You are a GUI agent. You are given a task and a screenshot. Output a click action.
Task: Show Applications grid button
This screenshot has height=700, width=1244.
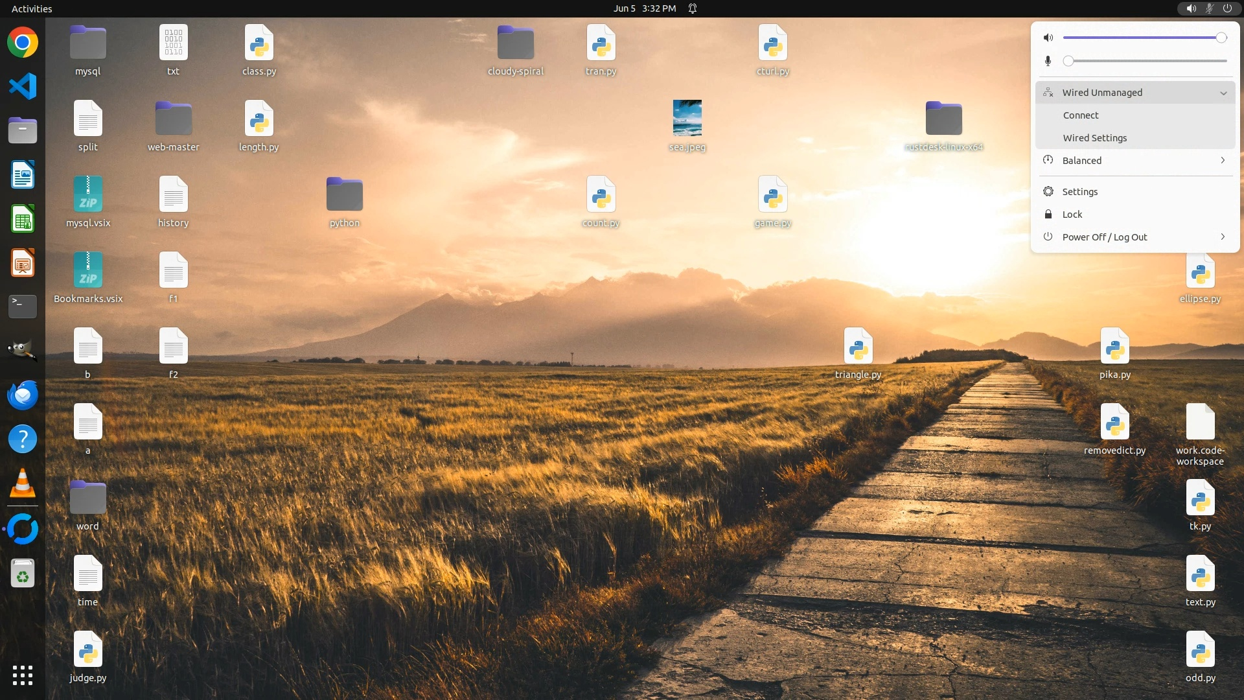pos(23,675)
